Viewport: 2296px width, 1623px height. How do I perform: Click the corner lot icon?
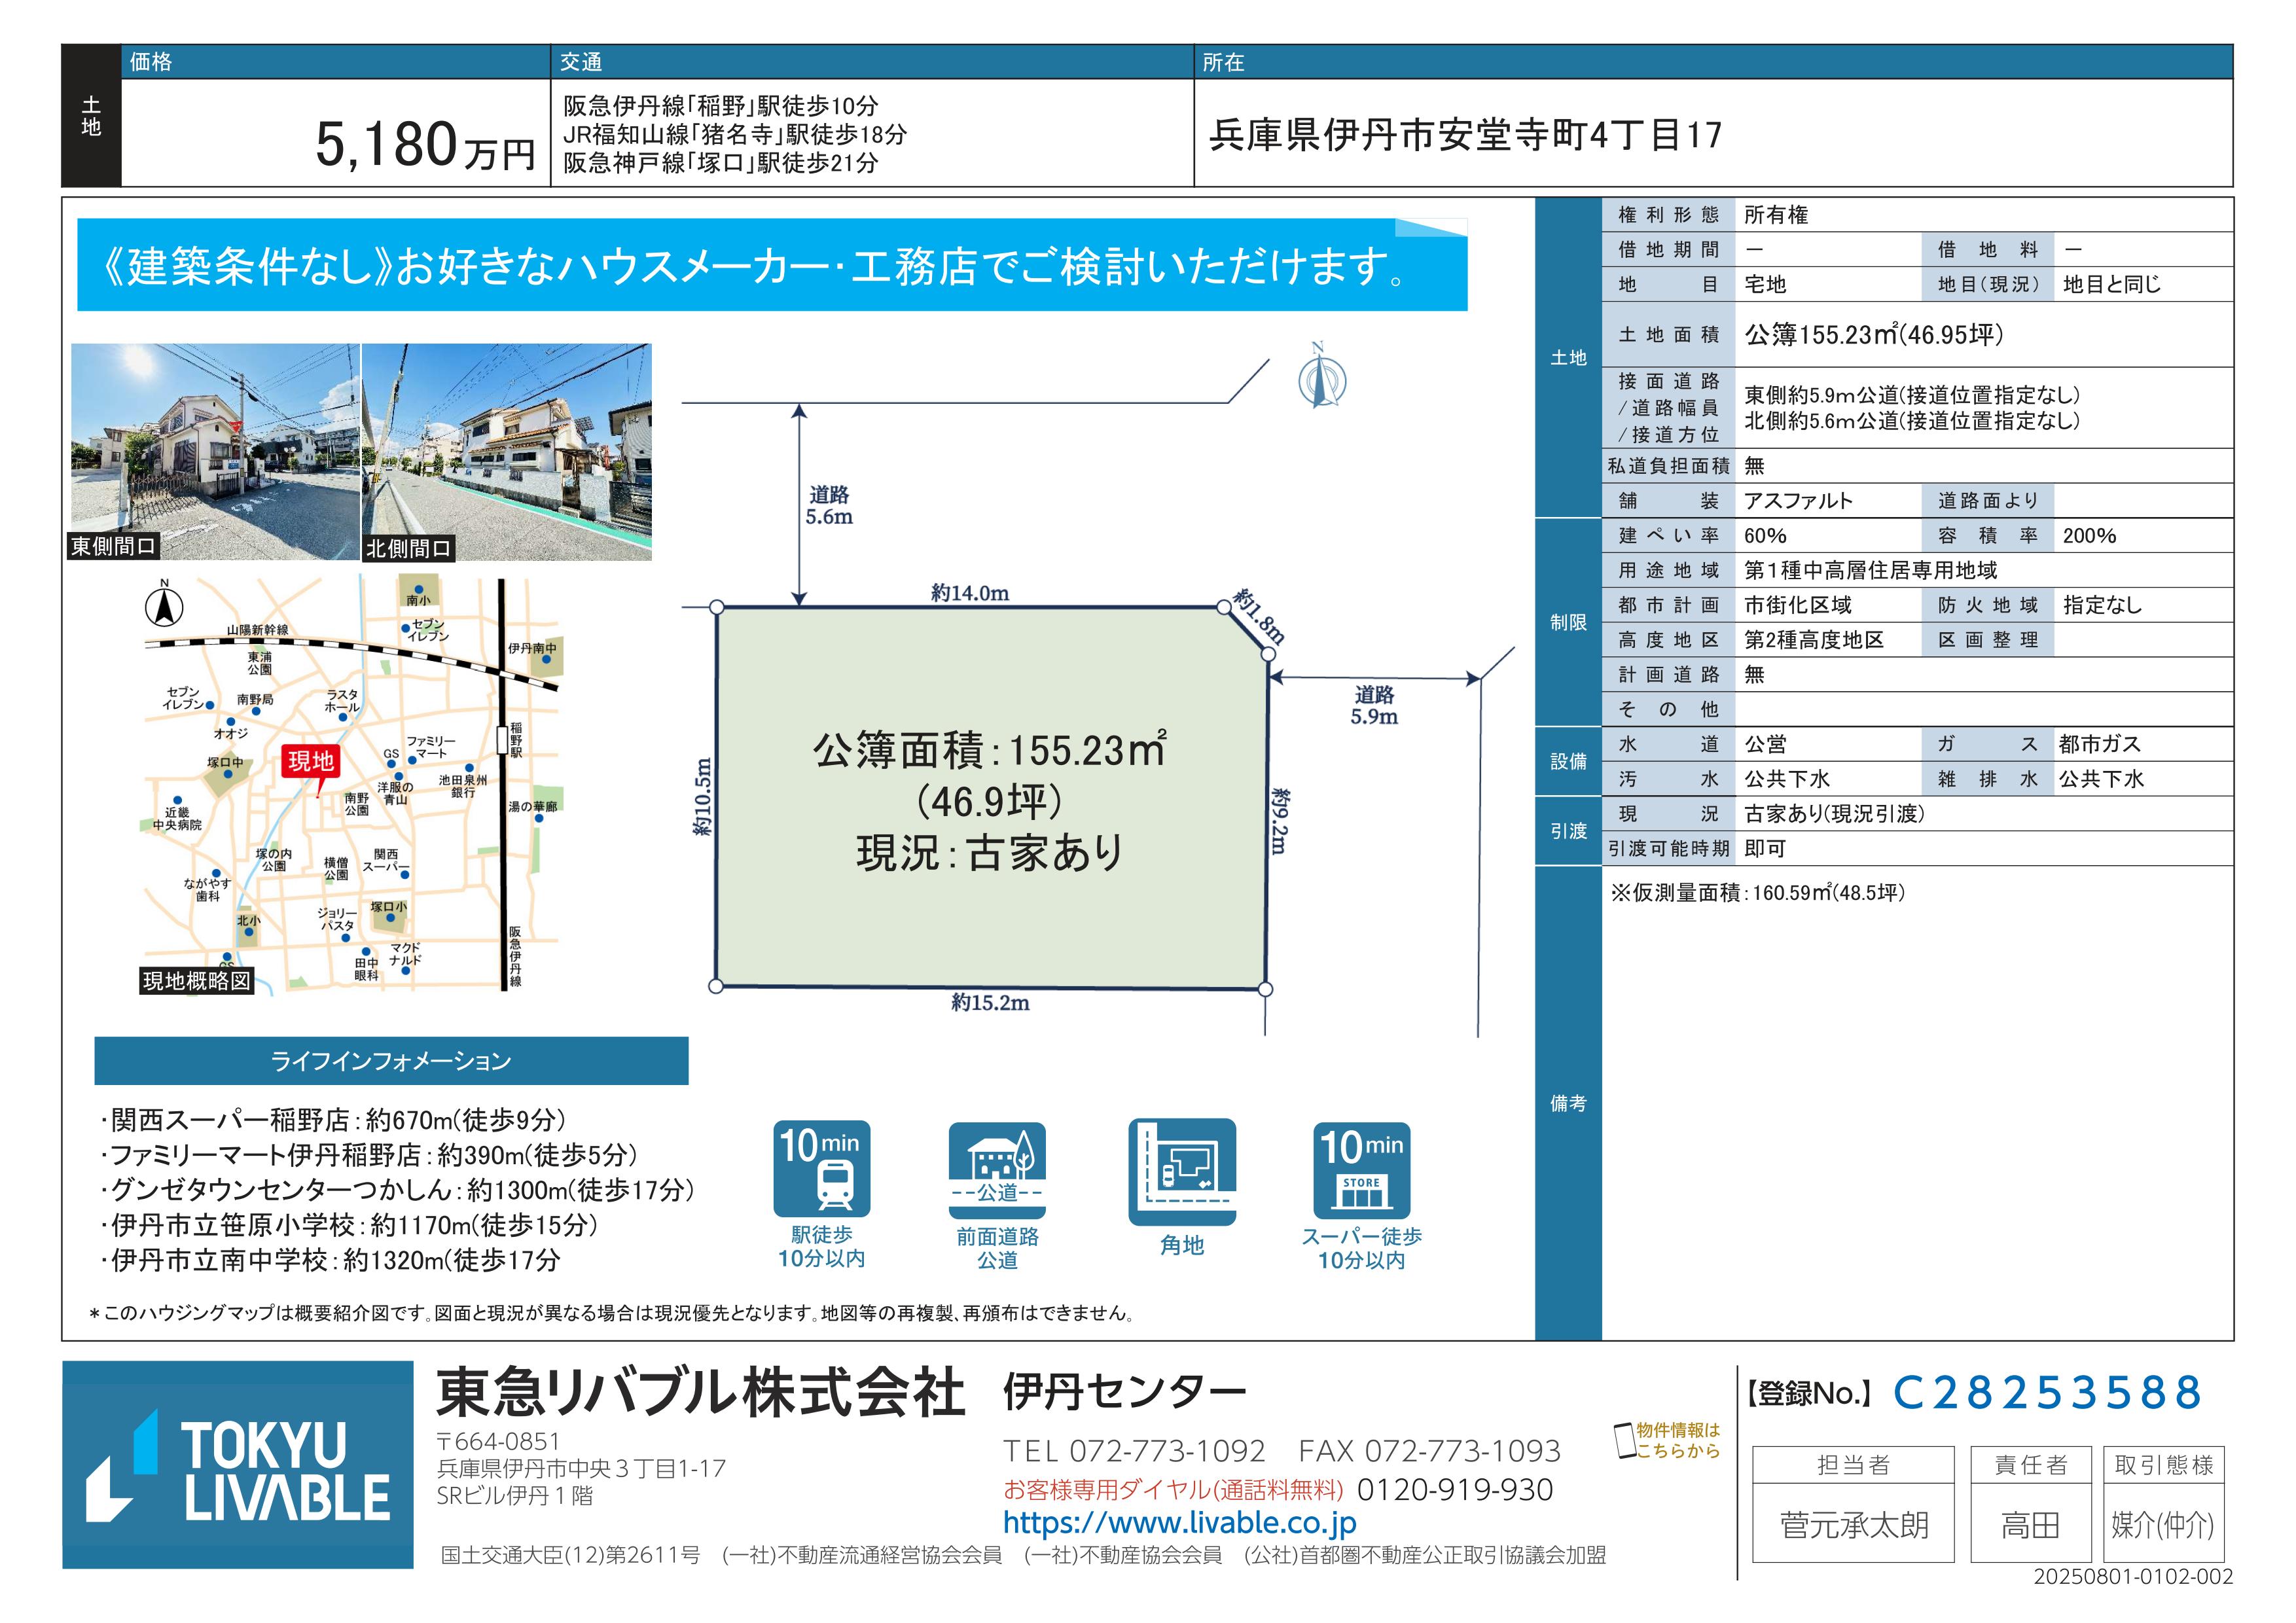click(x=1182, y=1171)
